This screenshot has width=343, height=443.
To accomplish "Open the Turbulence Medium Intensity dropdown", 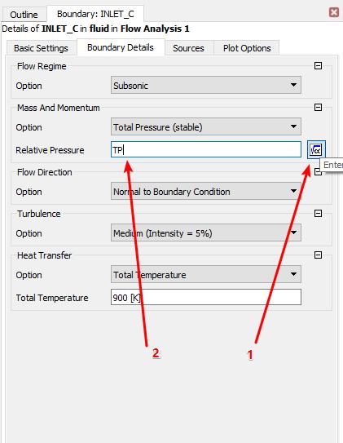I will click(x=206, y=233).
